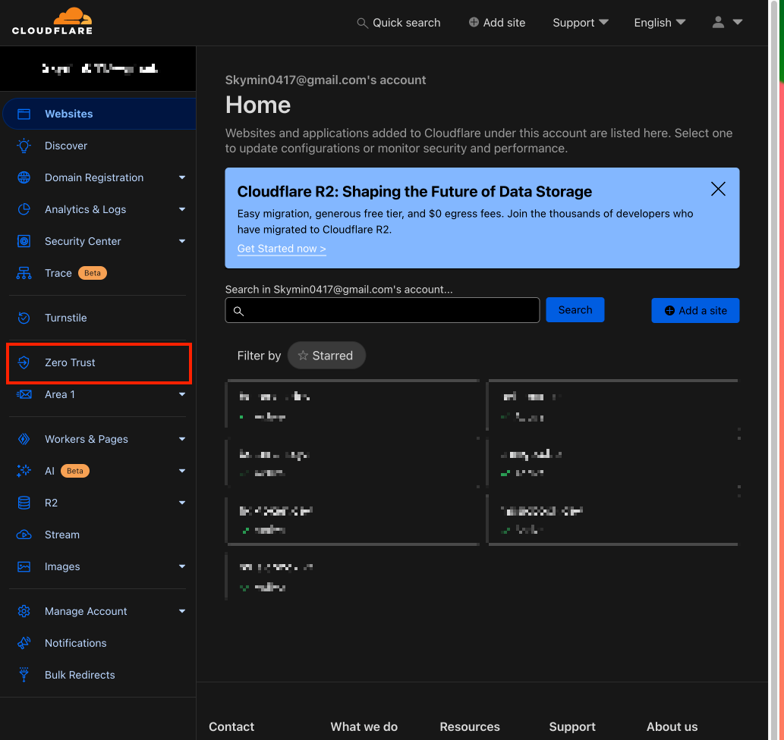Click the Stream cloud play icon
This screenshot has height=740, width=784.
tap(24, 535)
